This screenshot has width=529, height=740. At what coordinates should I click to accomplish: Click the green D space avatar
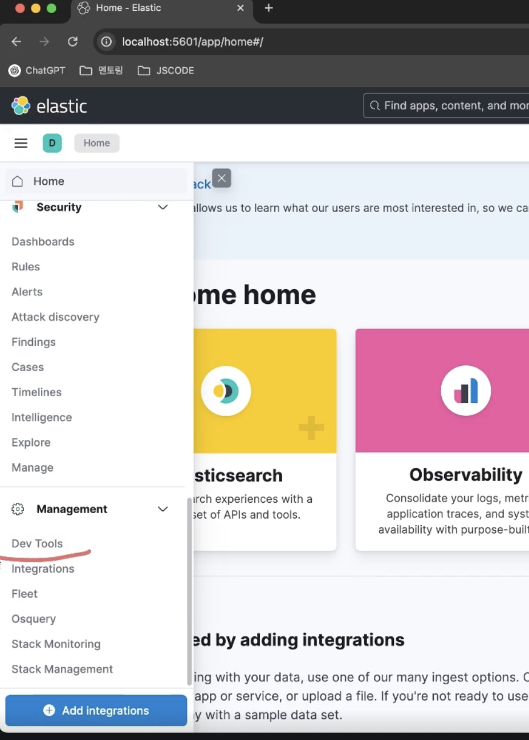click(52, 143)
